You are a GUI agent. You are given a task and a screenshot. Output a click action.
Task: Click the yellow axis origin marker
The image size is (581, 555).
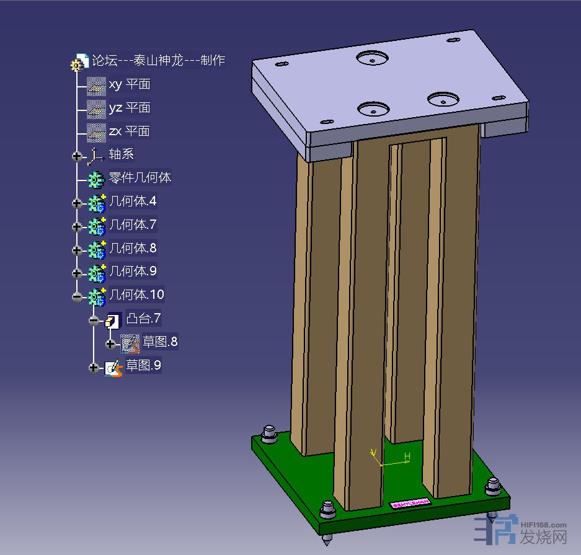(379, 463)
